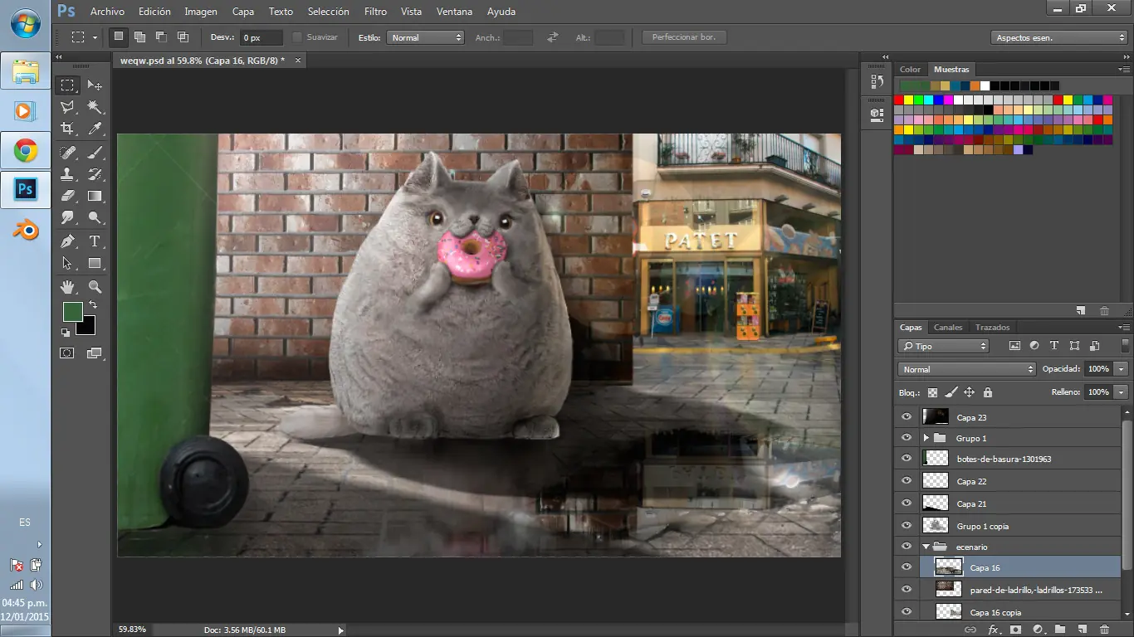Select the Healing Brush tool
The width and height of the screenshot is (1134, 637).
tap(68, 153)
